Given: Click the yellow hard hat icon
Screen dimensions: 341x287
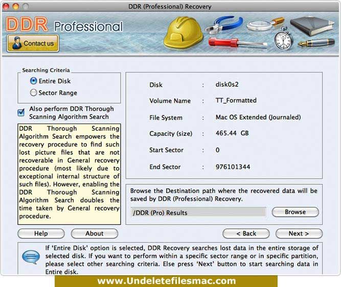Looking at the screenshot, I should (x=184, y=32).
